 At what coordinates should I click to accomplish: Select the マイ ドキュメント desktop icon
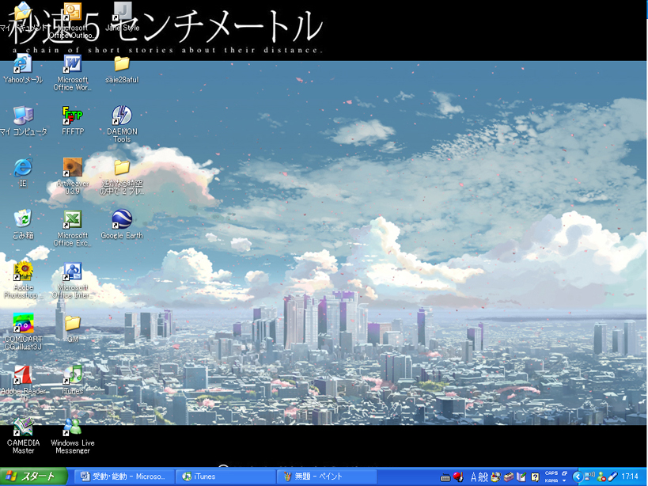23,17
